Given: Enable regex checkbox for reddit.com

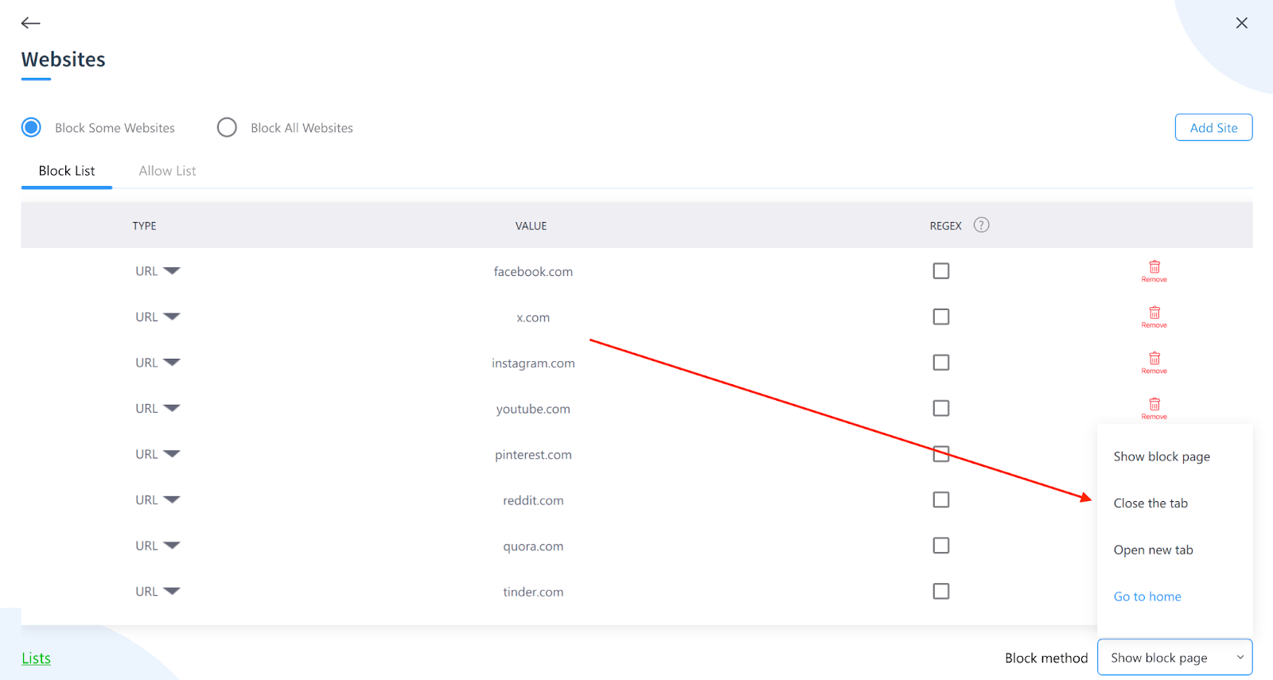Looking at the screenshot, I should tap(941, 499).
